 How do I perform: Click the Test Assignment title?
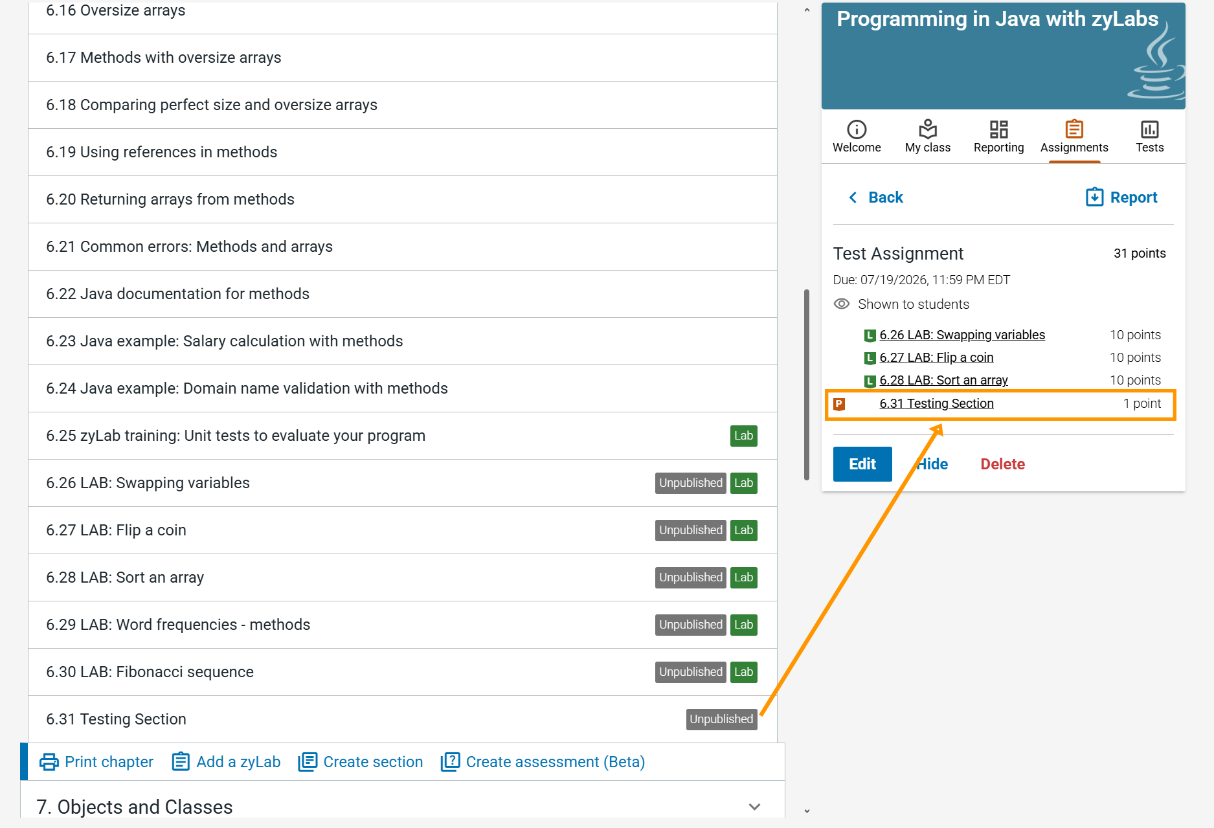coord(898,254)
